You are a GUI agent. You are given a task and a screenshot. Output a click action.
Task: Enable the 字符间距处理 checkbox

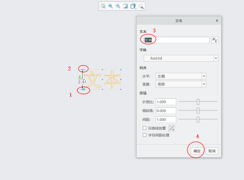pos(144,135)
